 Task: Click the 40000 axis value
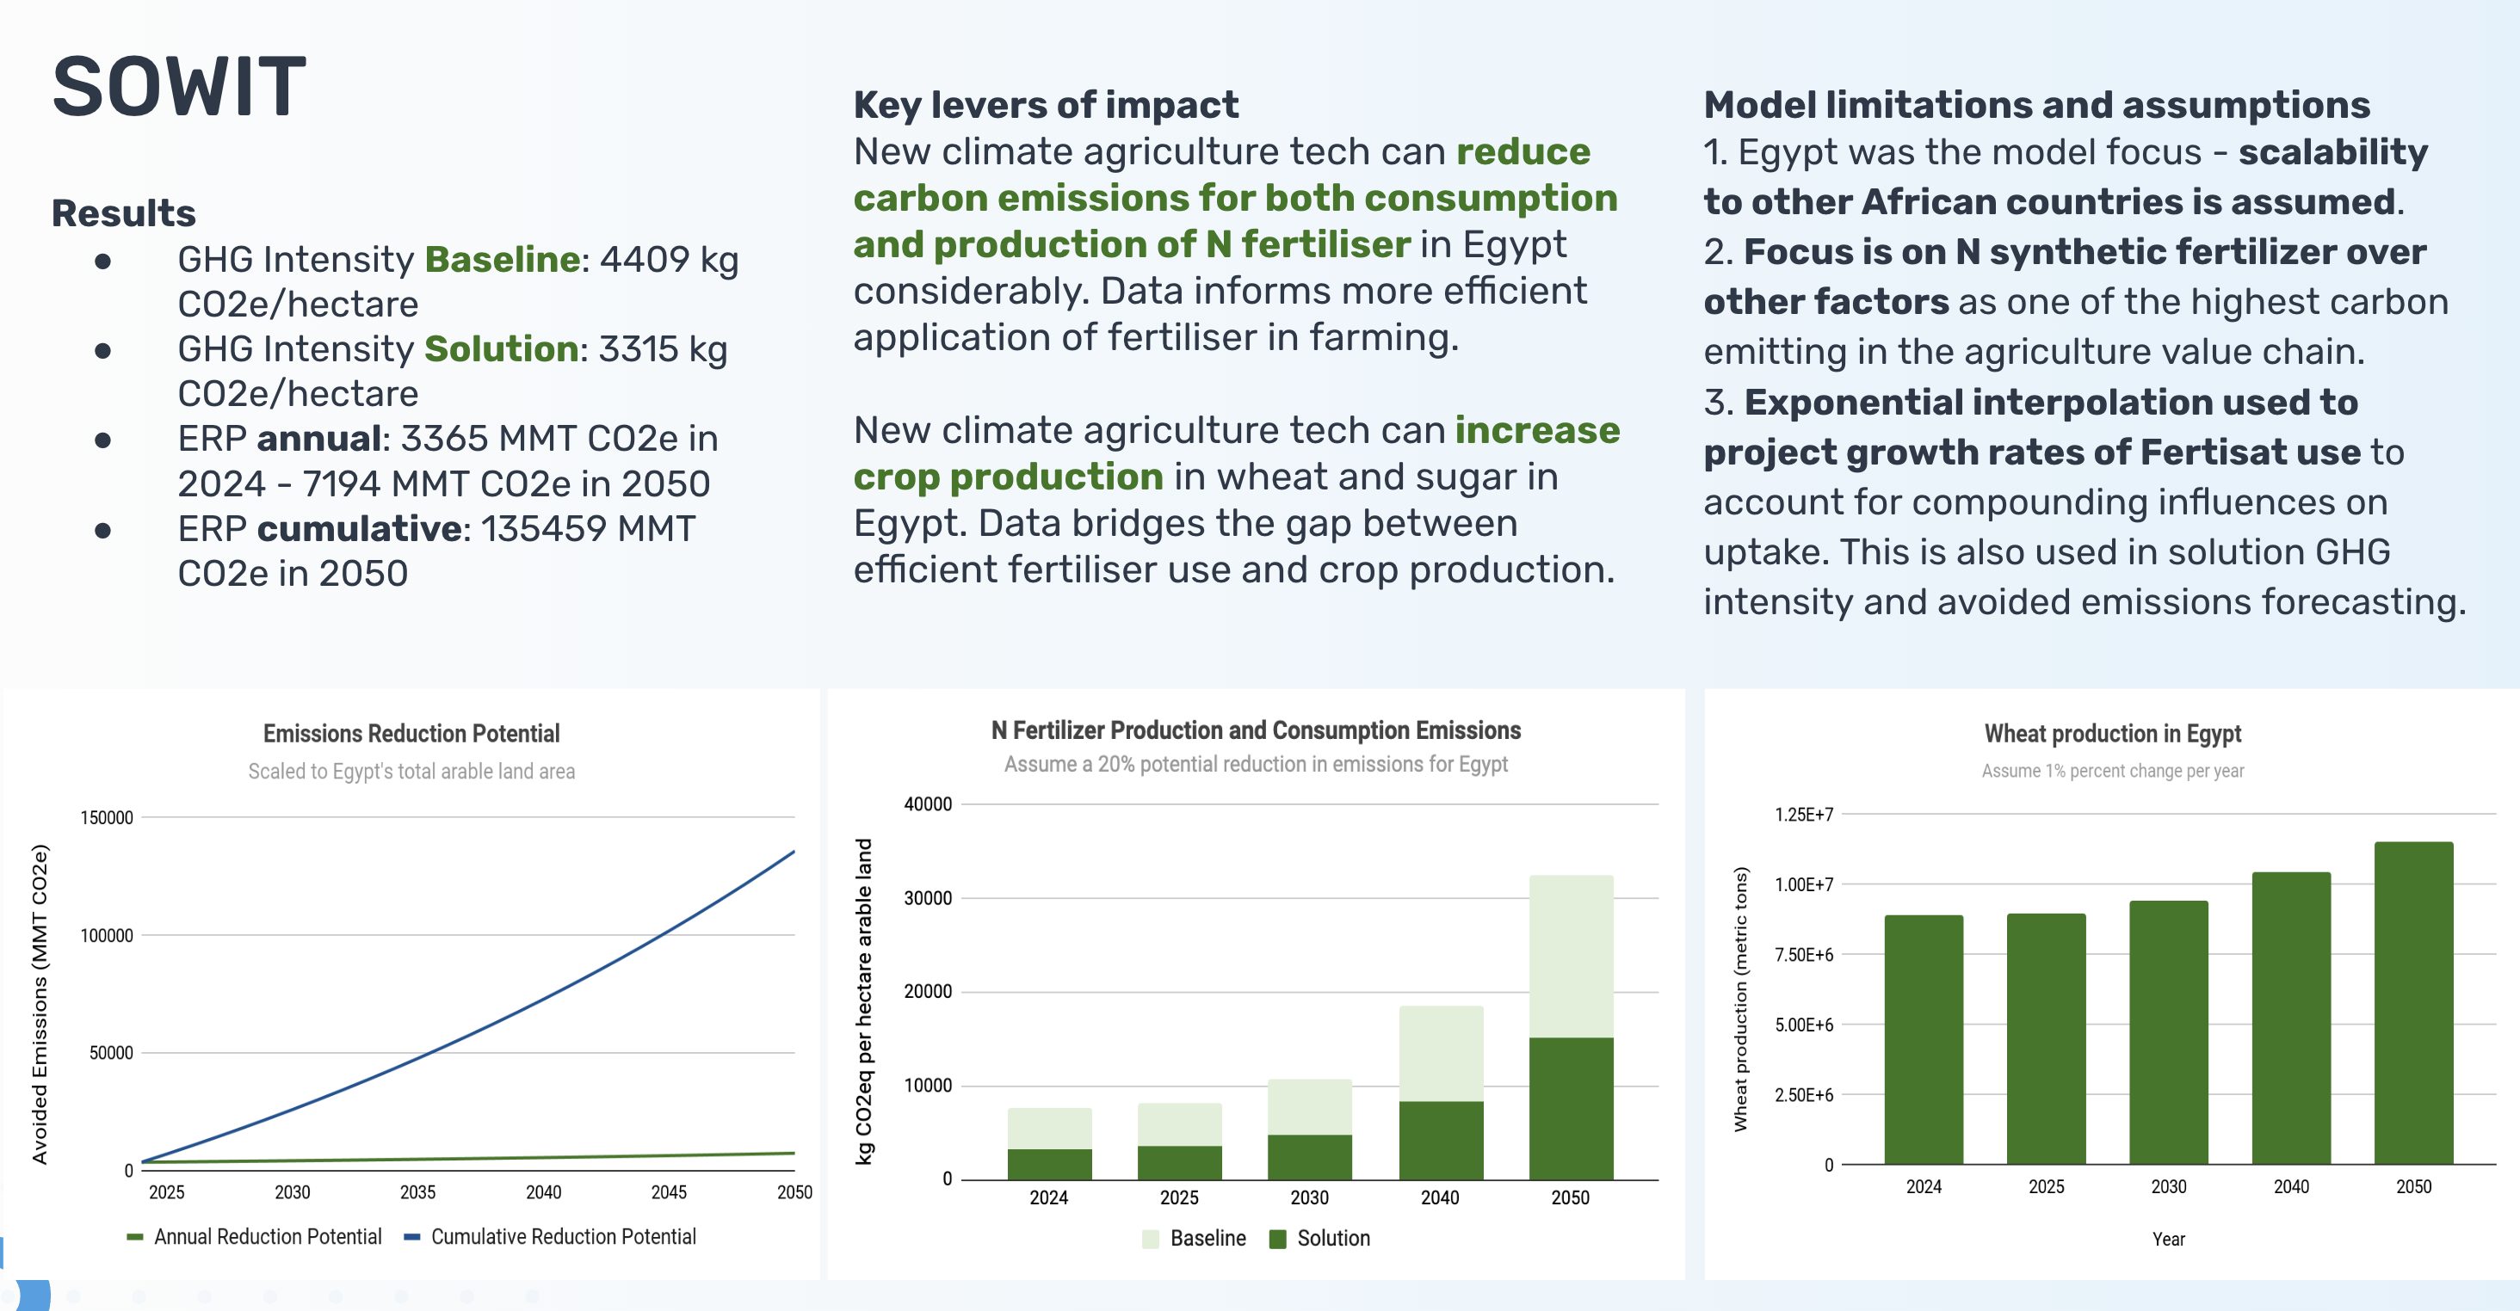click(x=928, y=804)
